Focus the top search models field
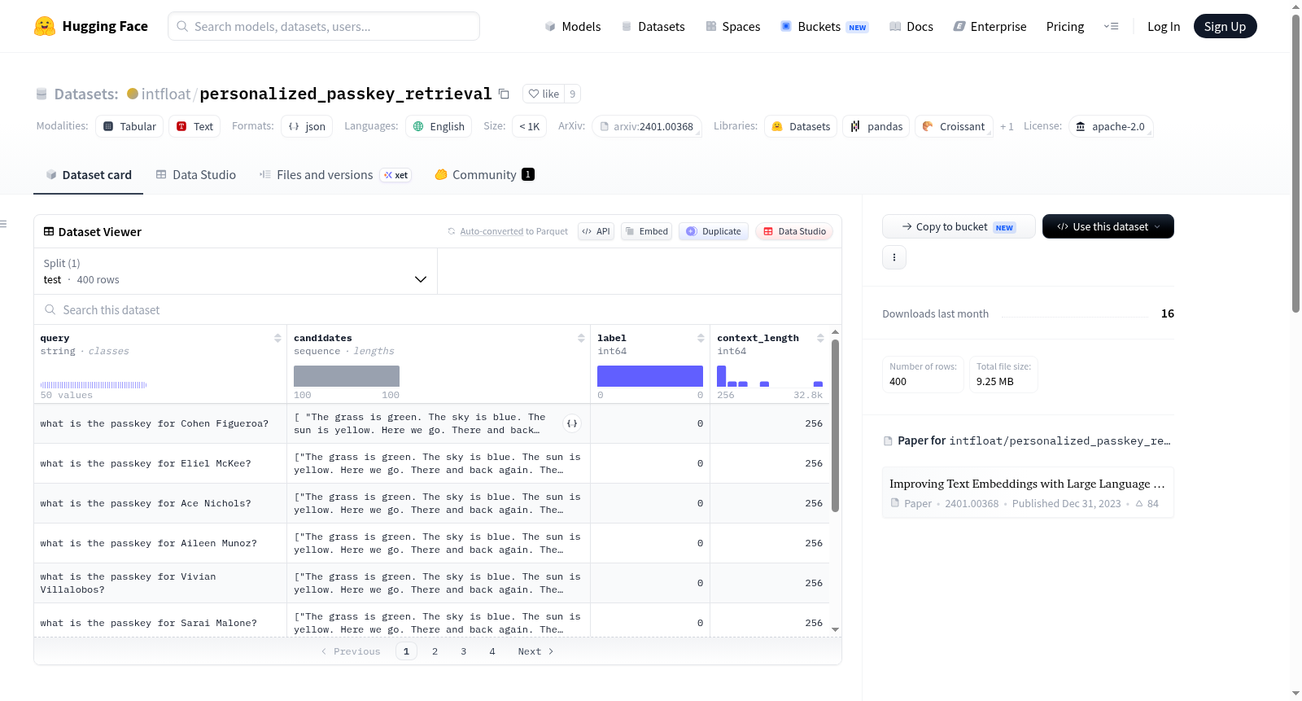 [x=324, y=26]
